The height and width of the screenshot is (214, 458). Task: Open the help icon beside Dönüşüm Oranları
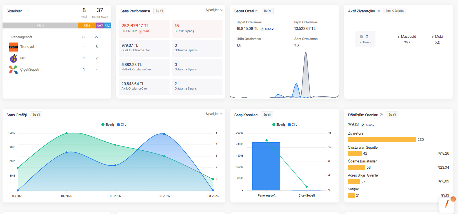click(381, 115)
